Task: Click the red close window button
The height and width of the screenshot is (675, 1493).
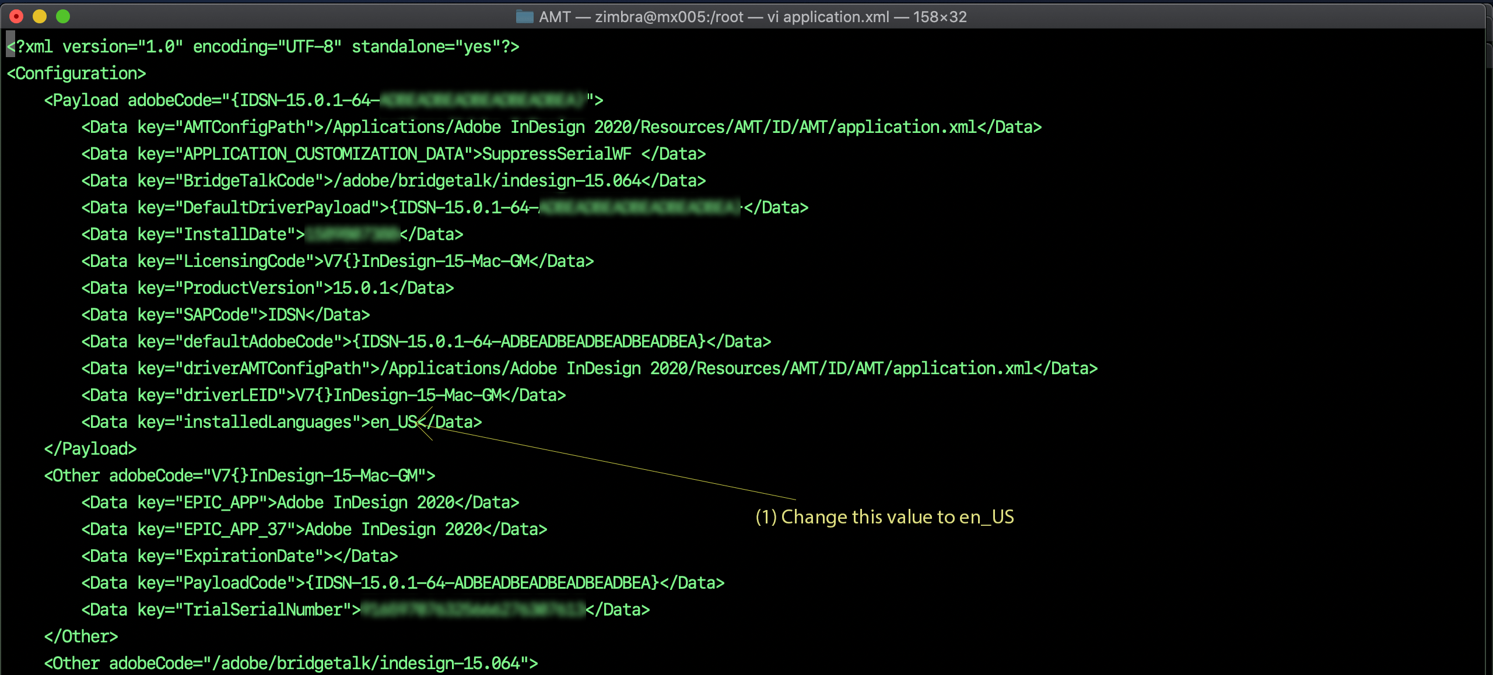Action: pos(17,16)
